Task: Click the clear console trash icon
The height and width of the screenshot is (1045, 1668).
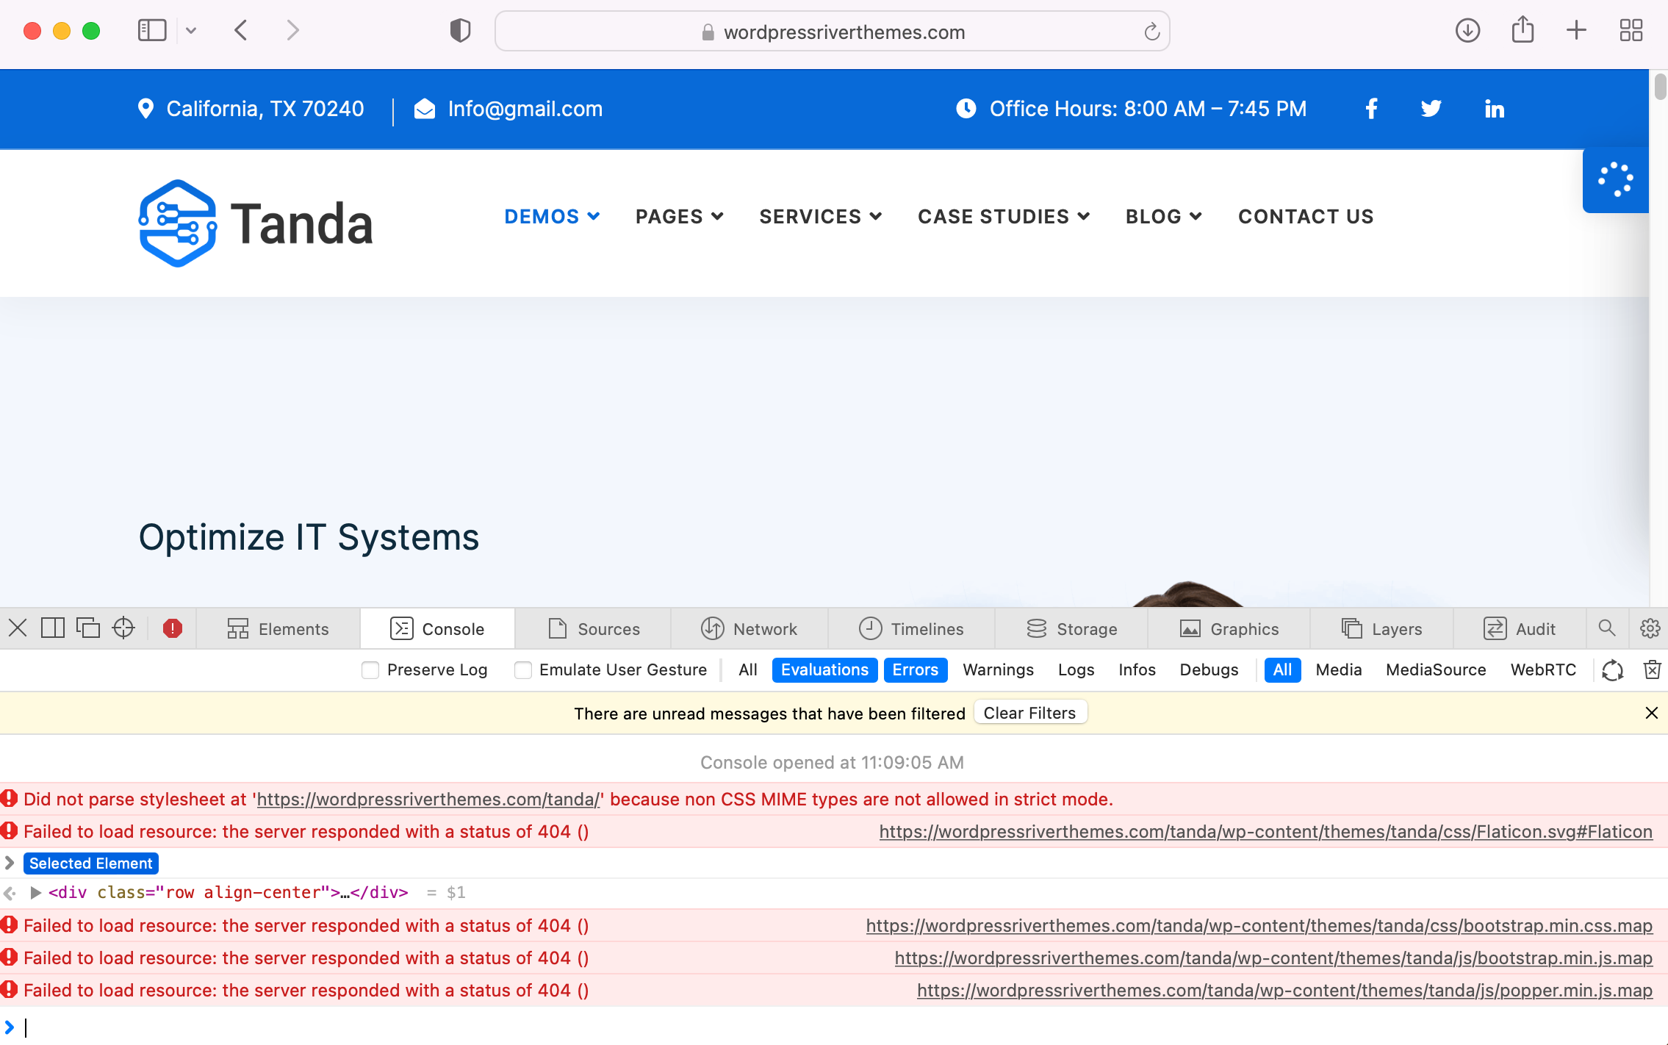Action: (x=1652, y=669)
